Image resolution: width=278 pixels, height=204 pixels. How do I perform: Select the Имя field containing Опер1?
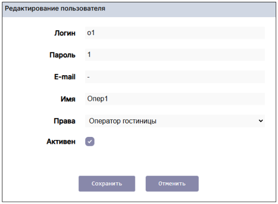point(174,99)
